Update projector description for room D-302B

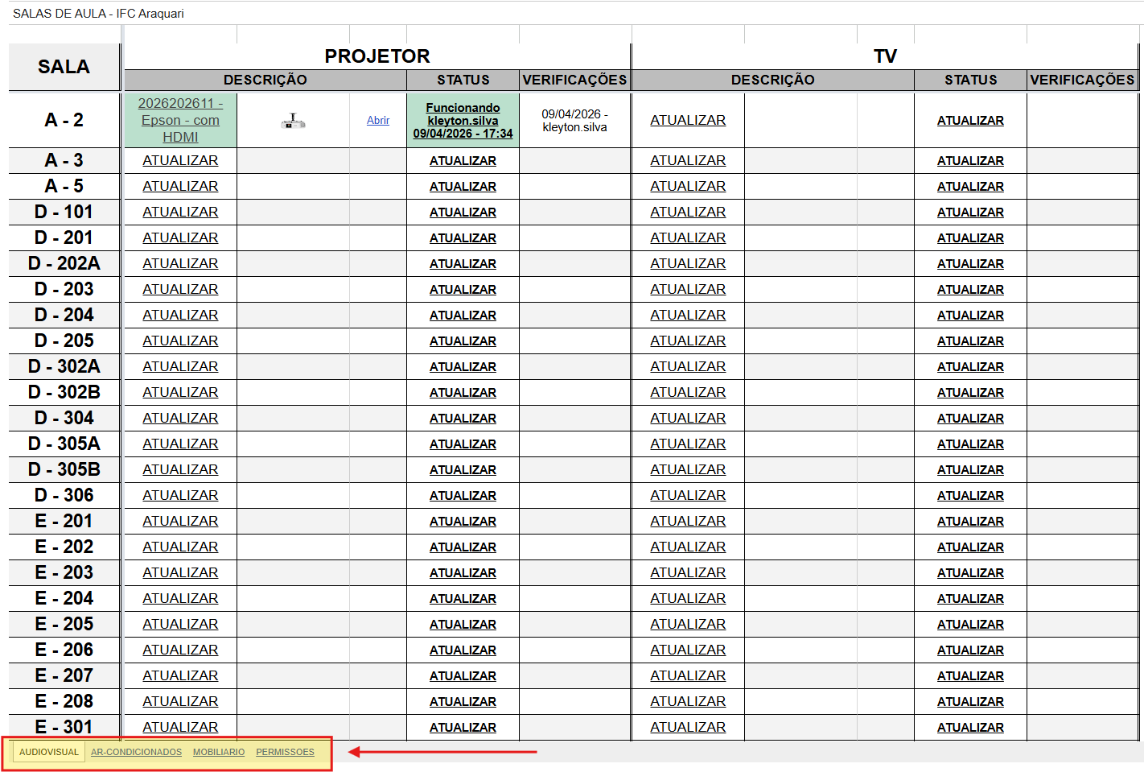click(180, 392)
